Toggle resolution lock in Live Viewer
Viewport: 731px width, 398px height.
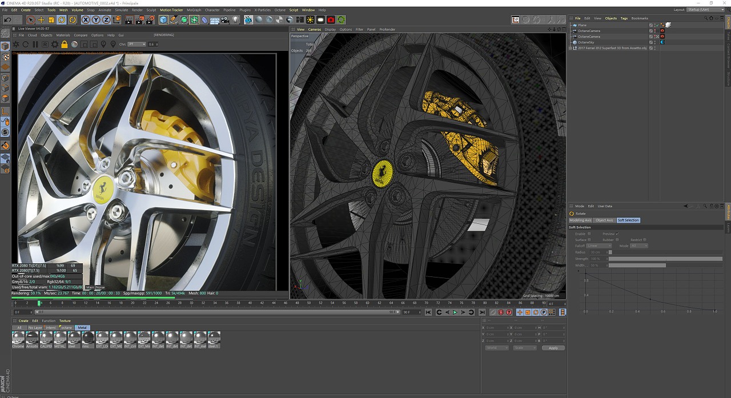[65, 44]
